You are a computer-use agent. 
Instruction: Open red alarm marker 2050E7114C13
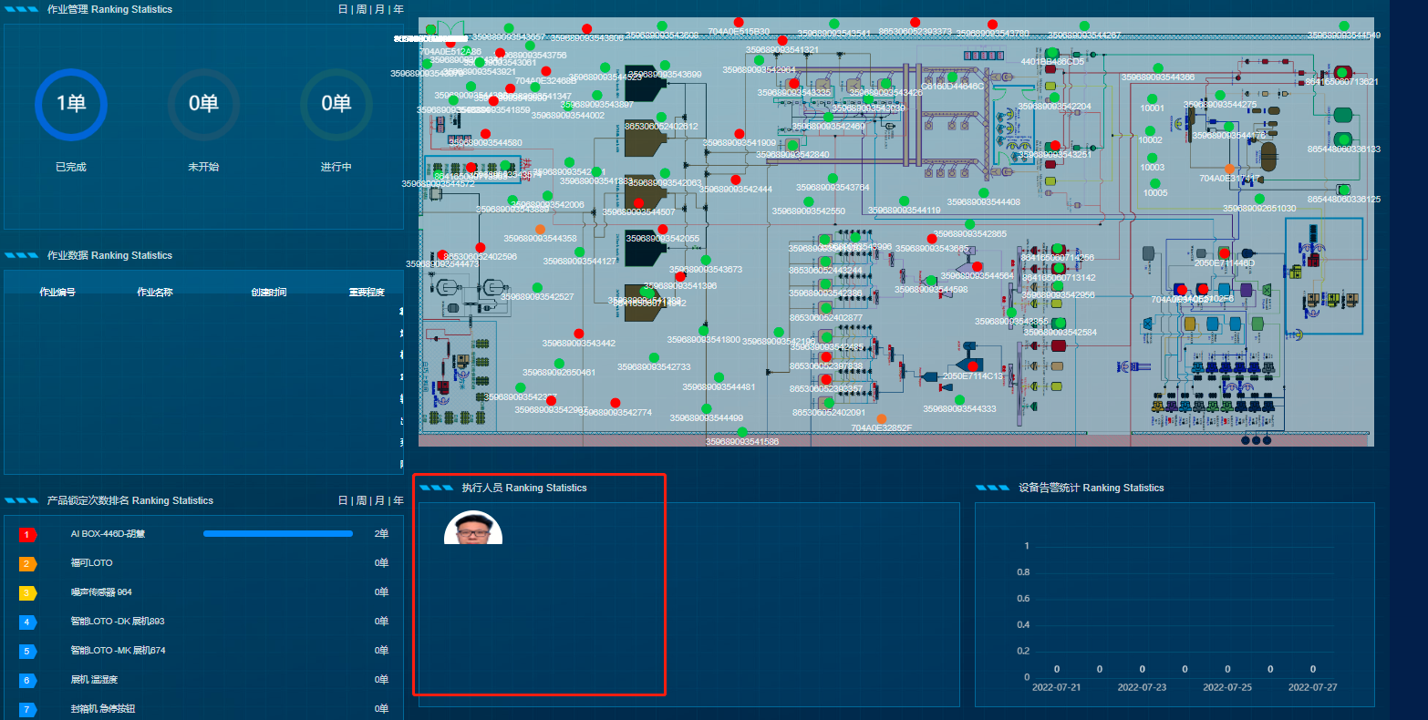tap(972, 366)
